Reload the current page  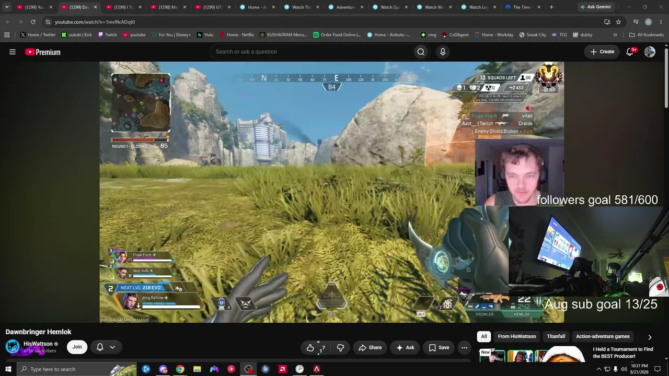[33, 22]
